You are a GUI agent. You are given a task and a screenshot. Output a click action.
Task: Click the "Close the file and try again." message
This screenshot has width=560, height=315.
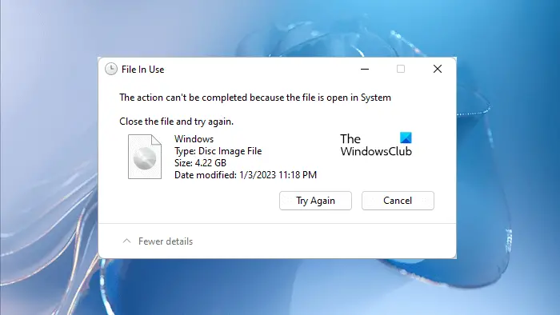click(x=177, y=122)
